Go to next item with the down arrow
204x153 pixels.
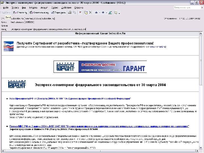click(103, 13)
